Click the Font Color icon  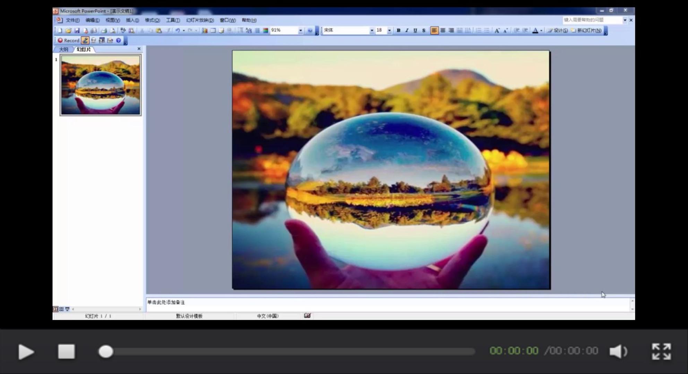pos(535,30)
